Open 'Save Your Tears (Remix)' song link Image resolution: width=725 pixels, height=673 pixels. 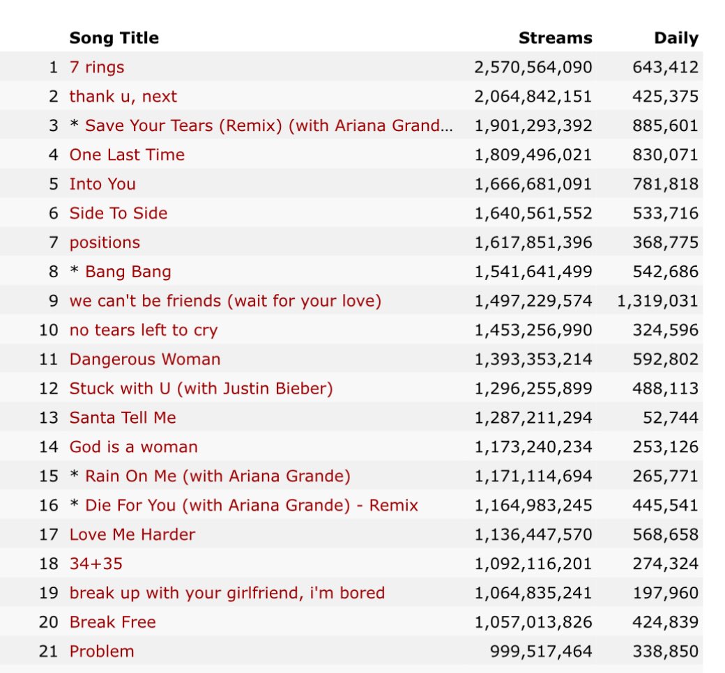[268, 125]
